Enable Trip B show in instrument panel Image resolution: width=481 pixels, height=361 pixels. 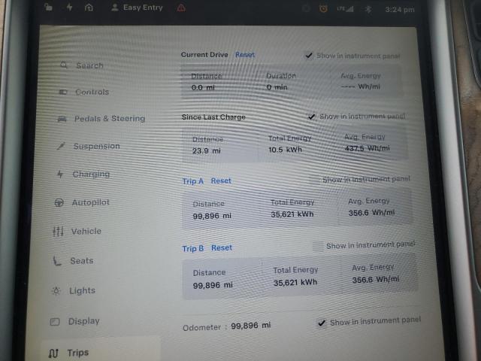pyautogui.click(x=317, y=246)
